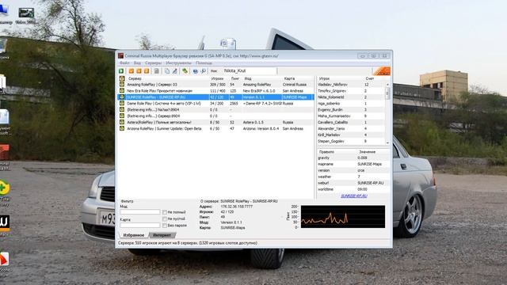Toggle the 'Не пустой' filter checkbox
The image size is (507, 285).
coord(165,218)
